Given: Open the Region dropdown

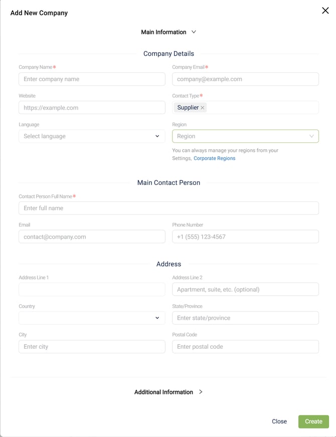Looking at the screenshot, I should [x=245, y=136].
